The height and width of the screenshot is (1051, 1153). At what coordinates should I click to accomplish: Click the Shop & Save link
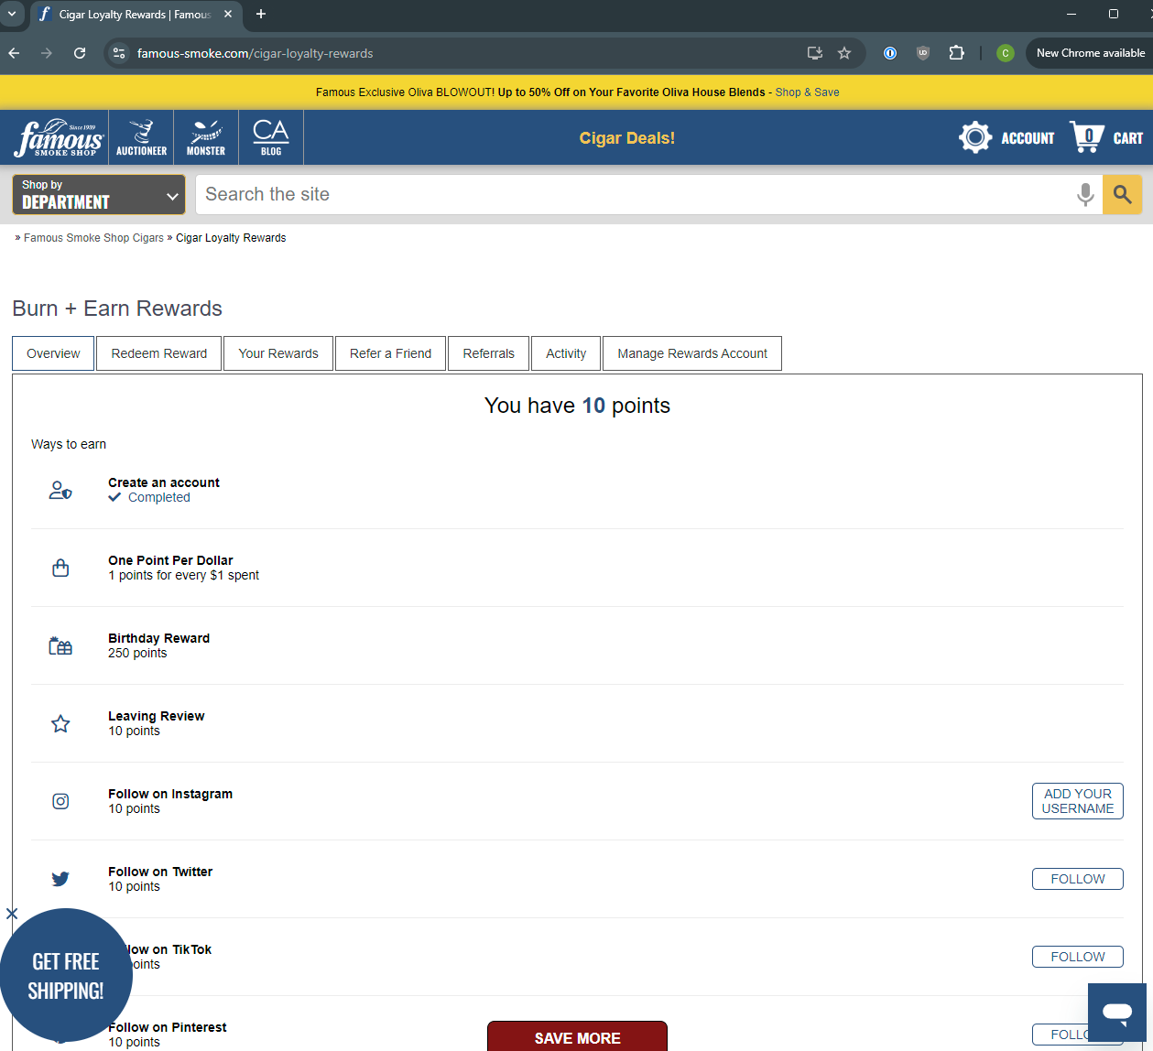point(808,92)
